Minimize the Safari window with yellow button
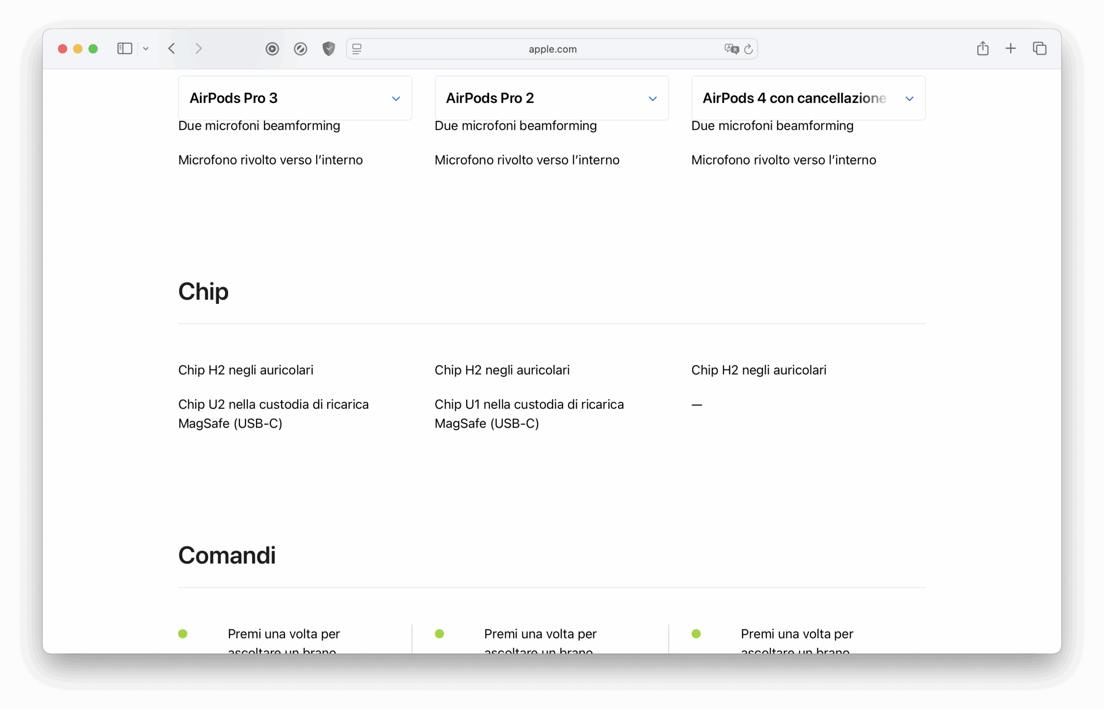 [78, 49]
